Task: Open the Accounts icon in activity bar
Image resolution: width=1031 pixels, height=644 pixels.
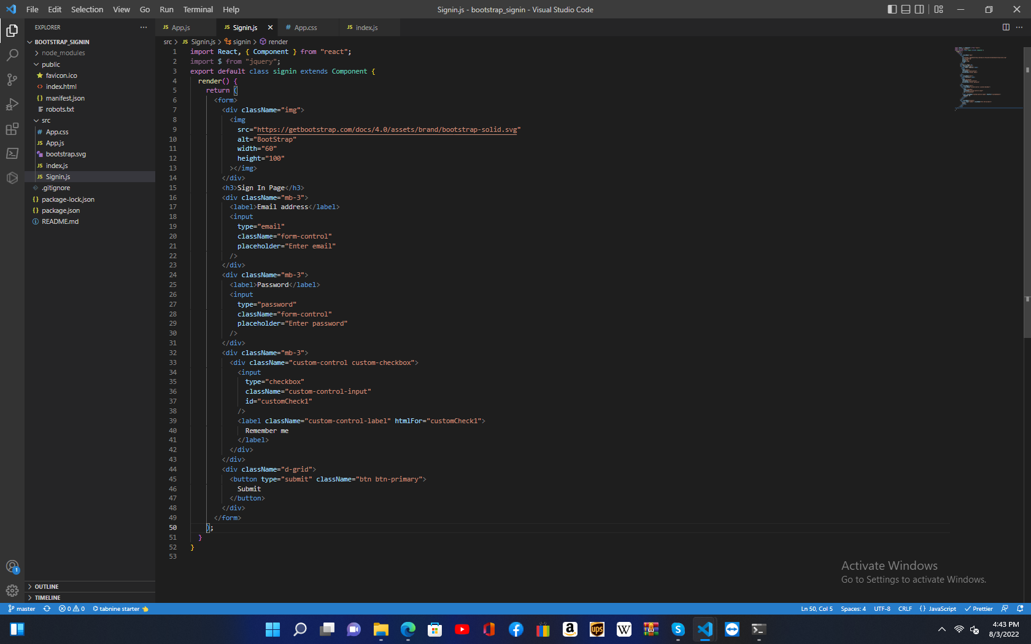Action: 12,567
